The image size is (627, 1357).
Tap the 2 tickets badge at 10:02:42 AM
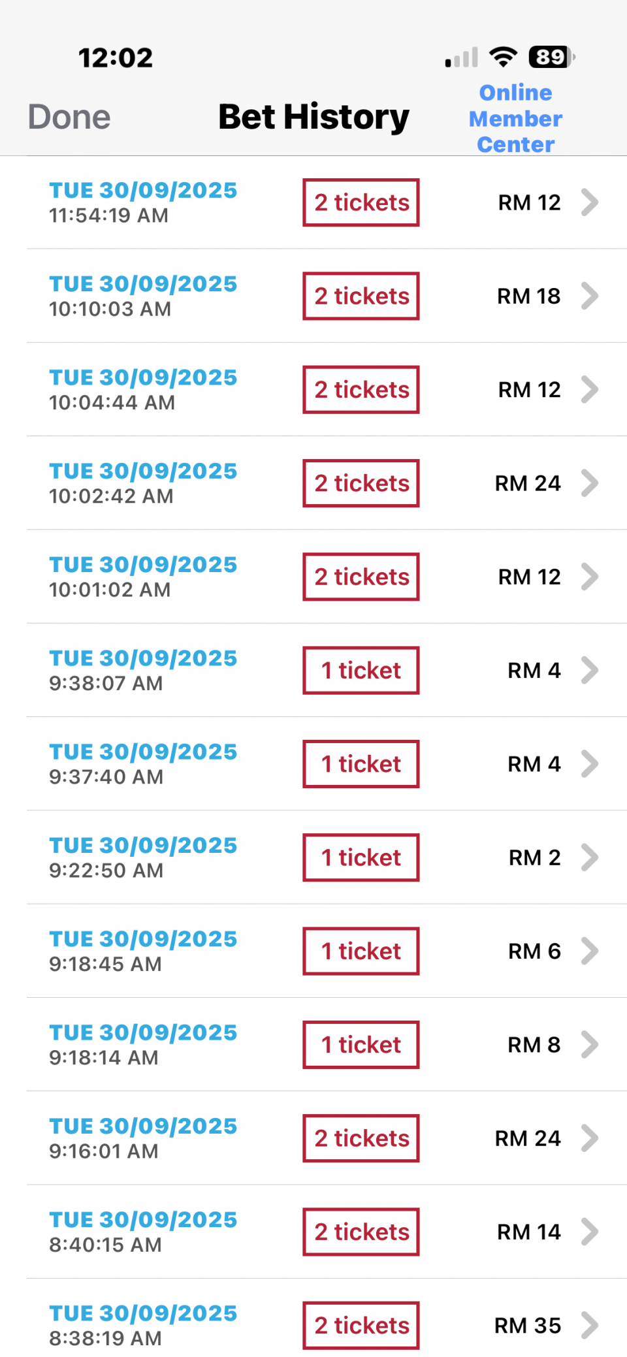pyautogui.click(x=361, y=483)
